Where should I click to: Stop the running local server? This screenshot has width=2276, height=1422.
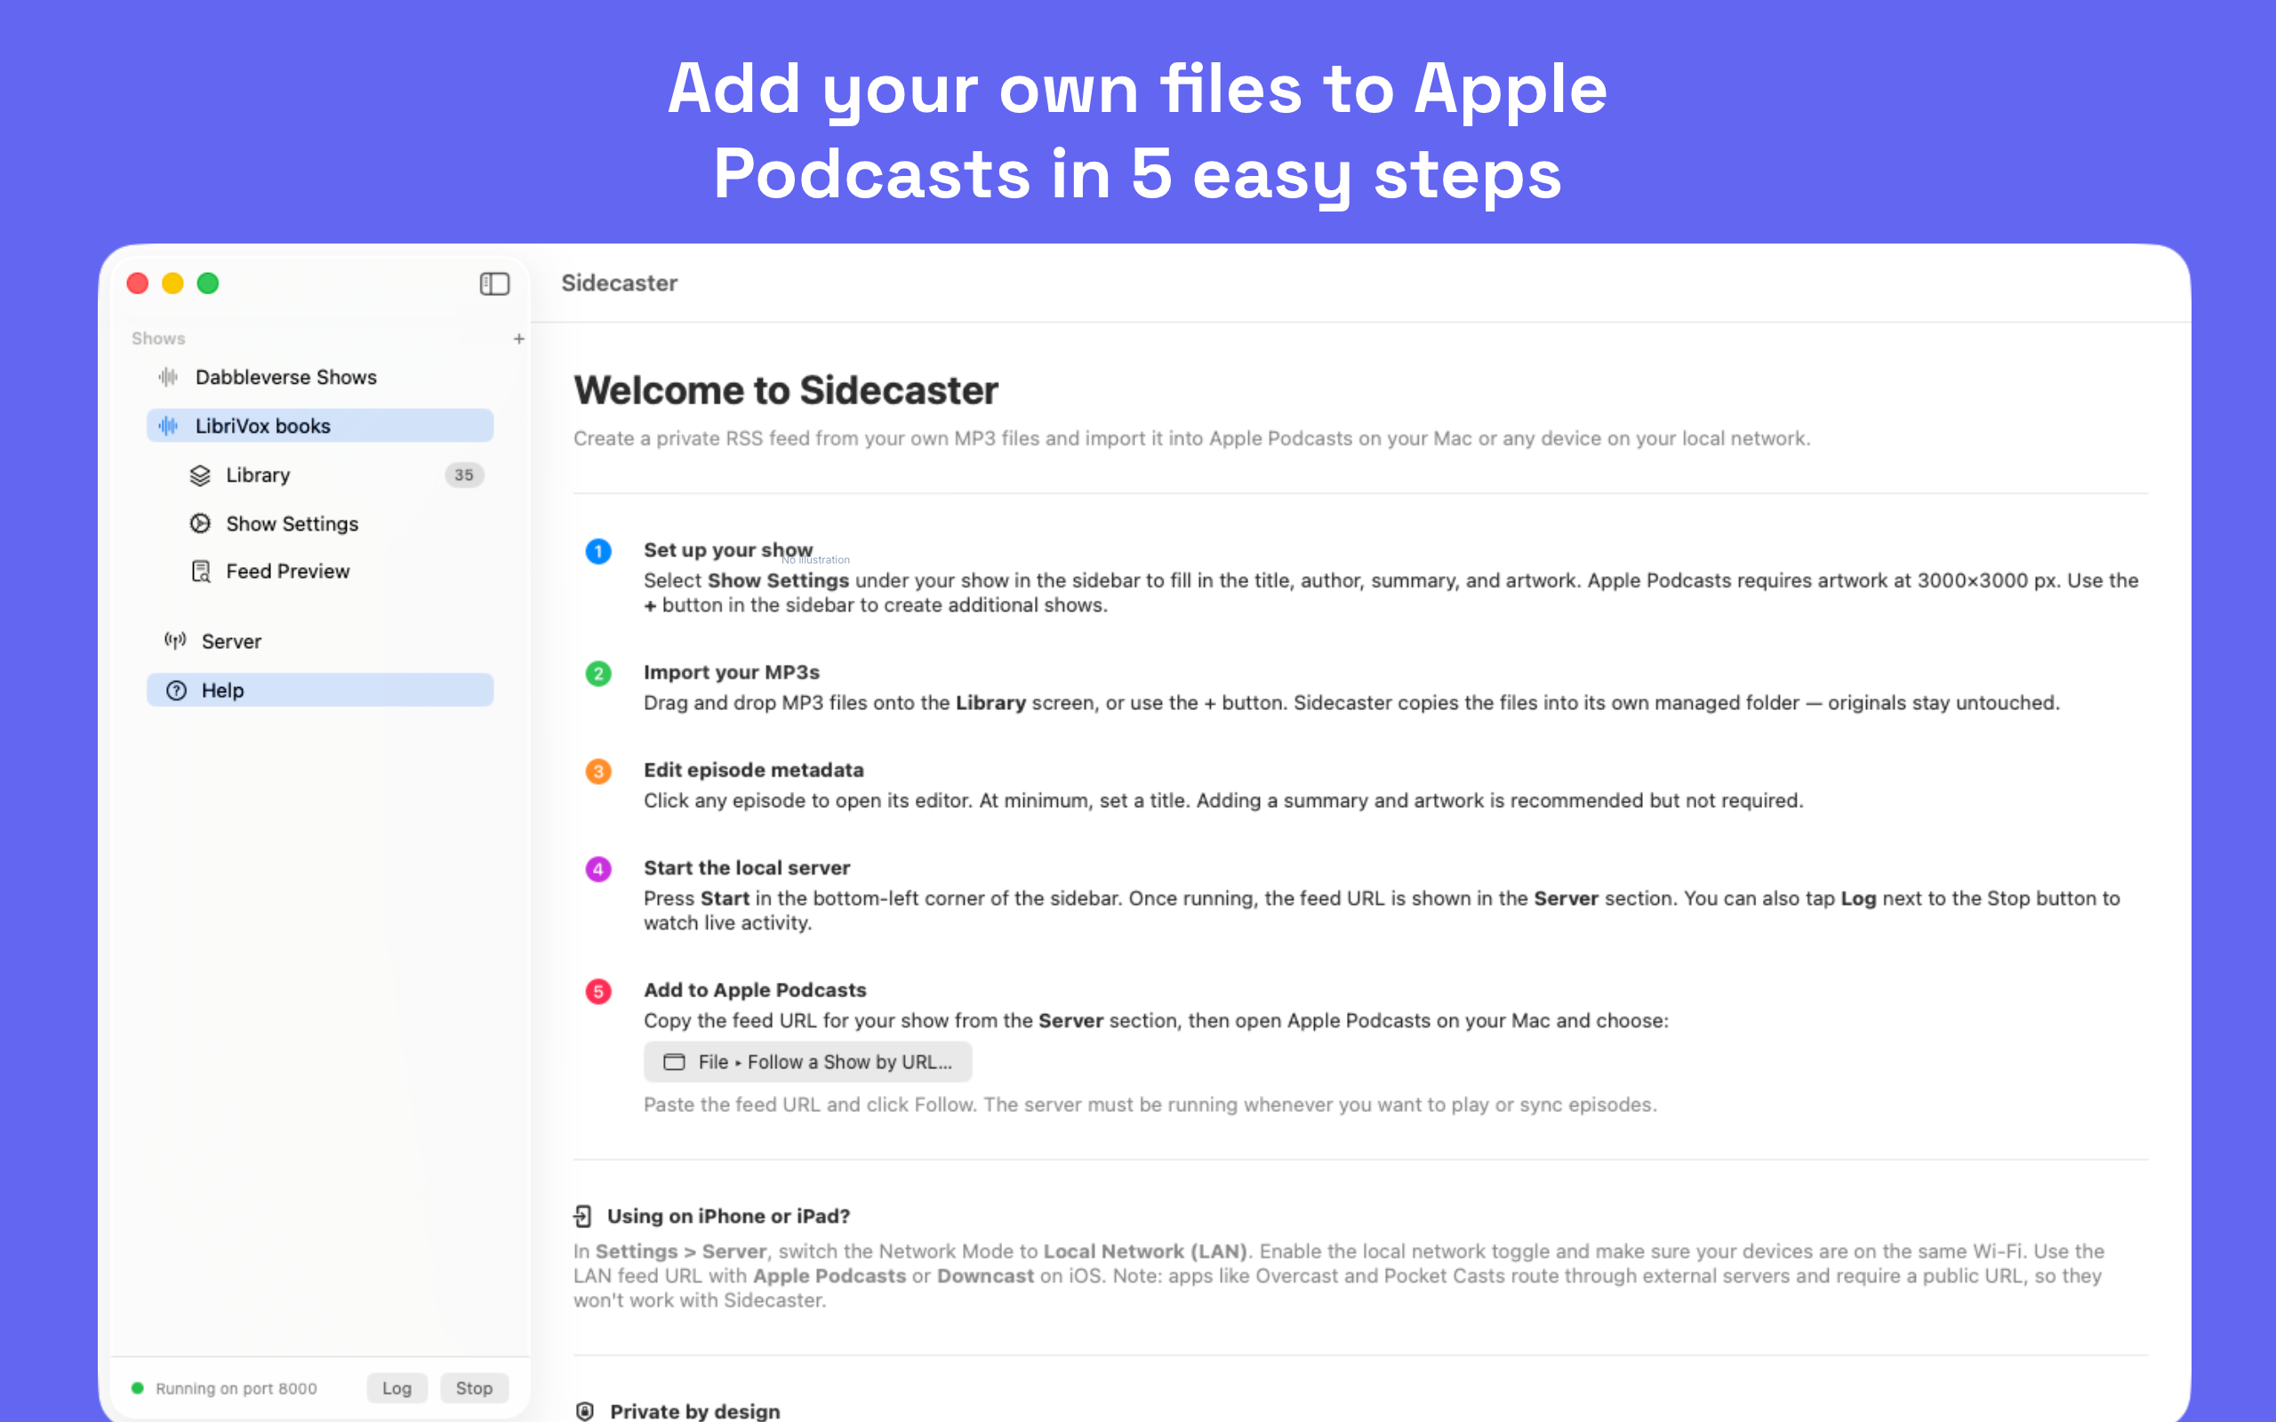(x=474, y=1388)
